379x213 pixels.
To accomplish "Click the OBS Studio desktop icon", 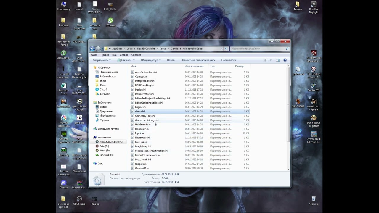I will tap(79, 201).
